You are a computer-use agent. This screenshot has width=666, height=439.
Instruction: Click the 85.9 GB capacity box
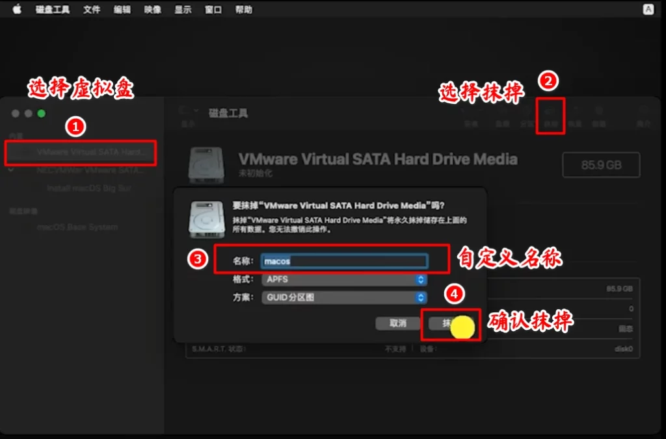click(601, 164)
